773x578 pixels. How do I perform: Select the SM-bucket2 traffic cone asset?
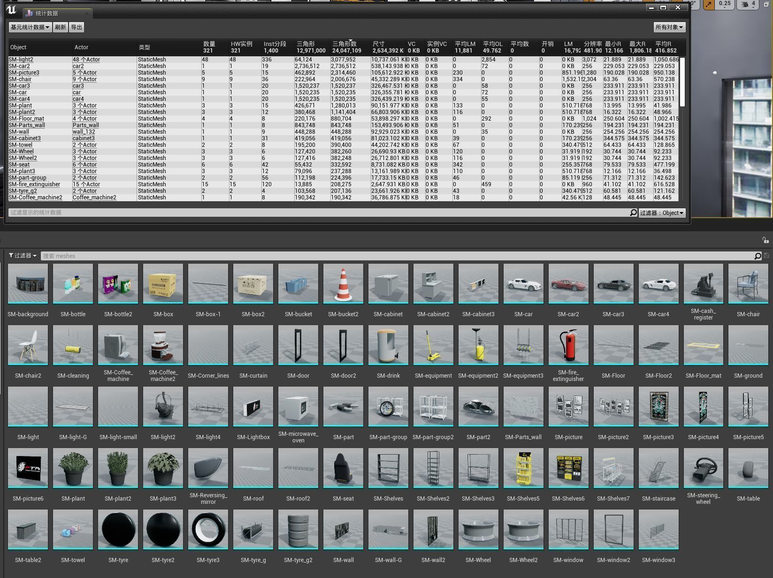click(x=344, y=283)
